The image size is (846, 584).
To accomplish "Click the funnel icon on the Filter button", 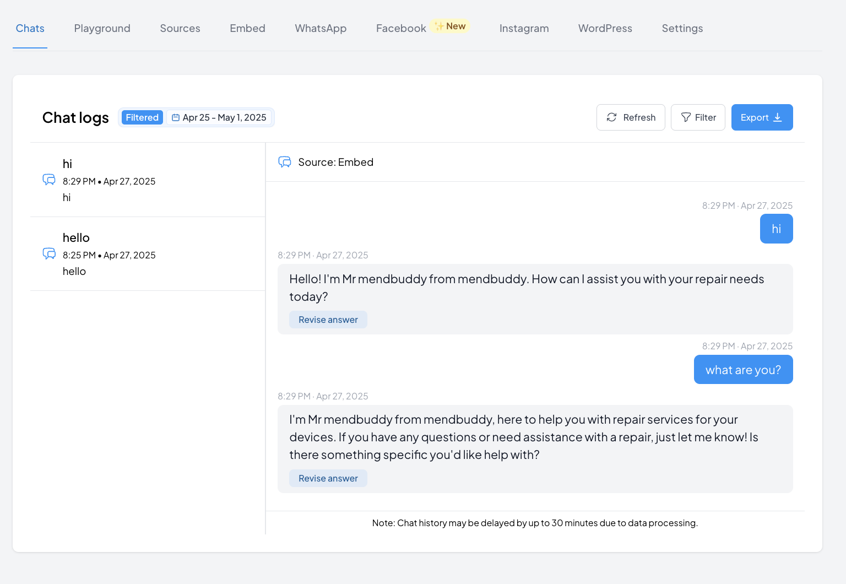I will [686, 117].
